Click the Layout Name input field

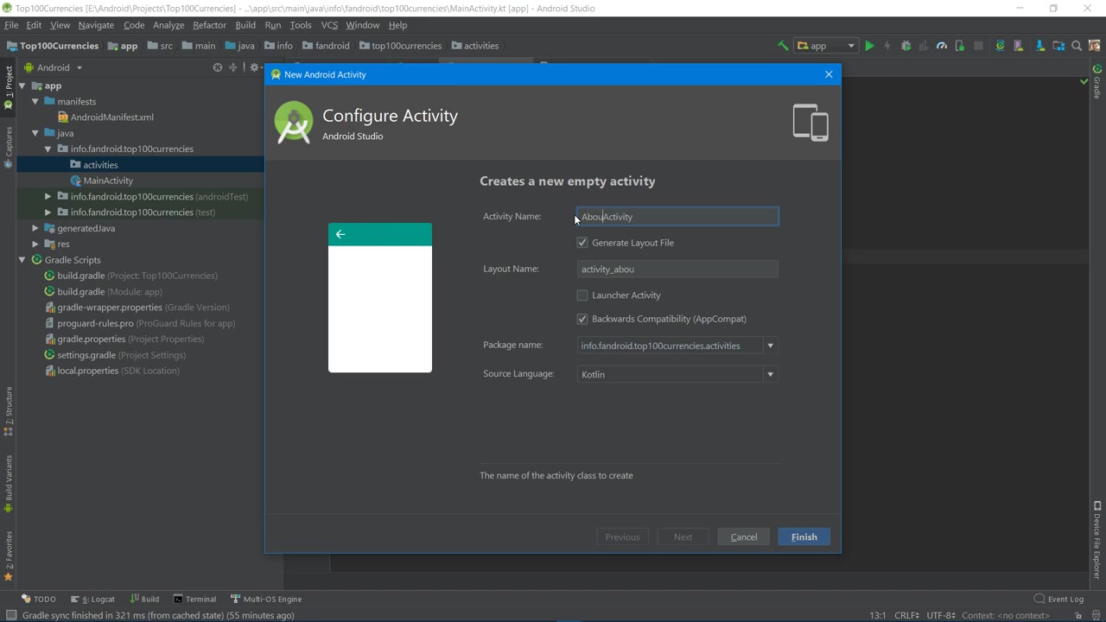(677, 270)
